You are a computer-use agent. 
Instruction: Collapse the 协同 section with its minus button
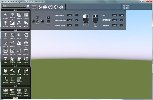click(x=29, y=86)
